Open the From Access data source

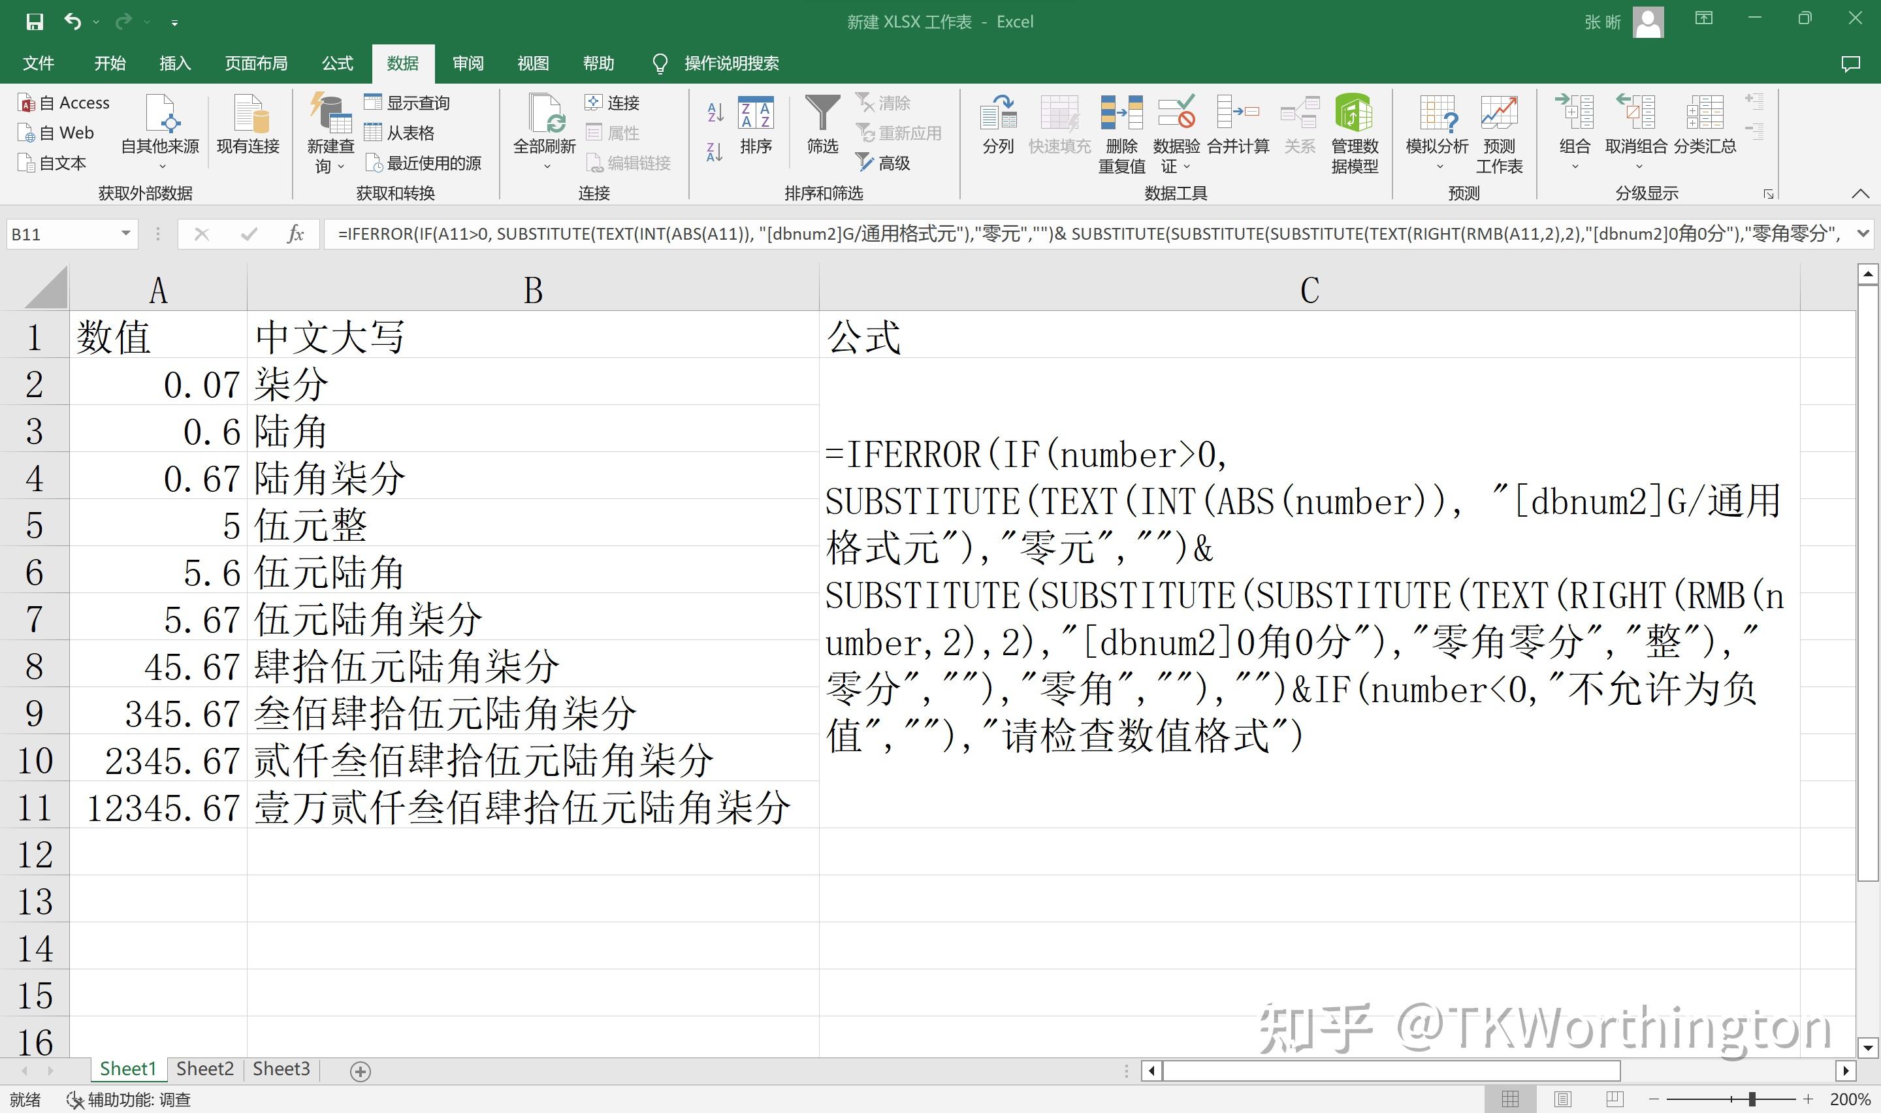click(64, 103)
